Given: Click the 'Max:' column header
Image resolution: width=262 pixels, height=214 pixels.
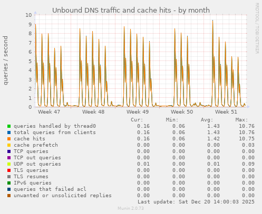Looking at the screenshot, I should coord(241,120).
